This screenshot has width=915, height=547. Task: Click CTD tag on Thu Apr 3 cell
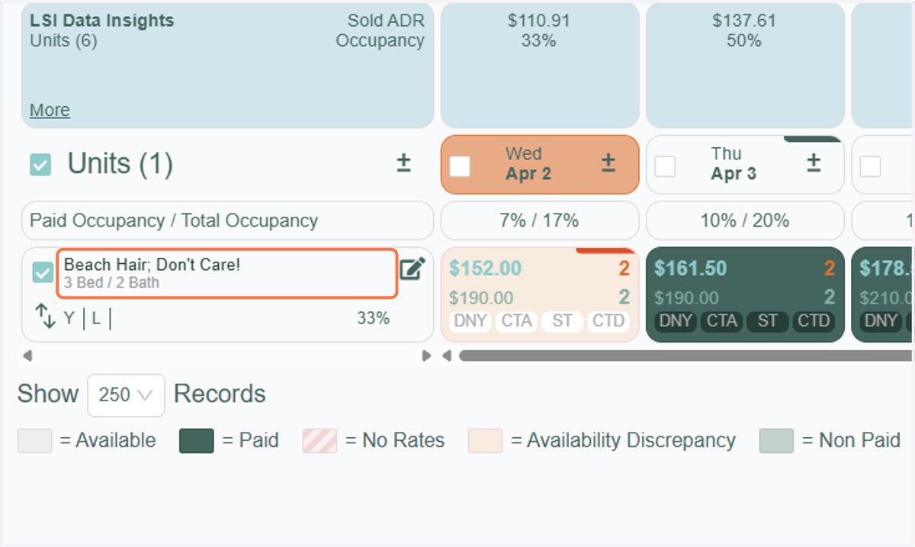(813, 321)
